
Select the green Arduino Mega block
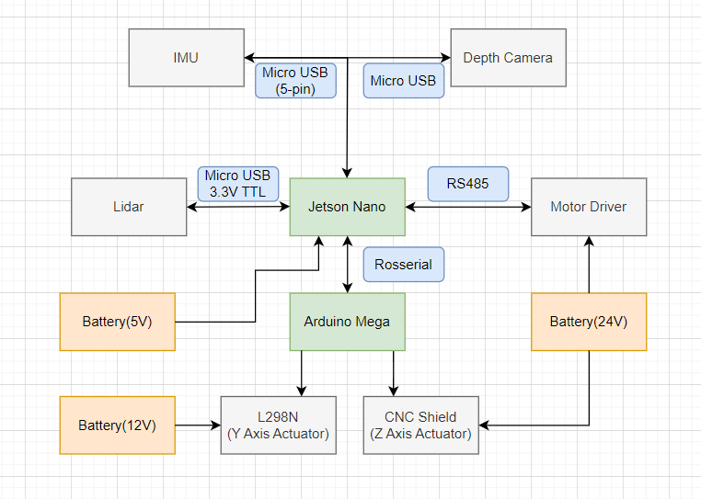click(x=348, y=322)
